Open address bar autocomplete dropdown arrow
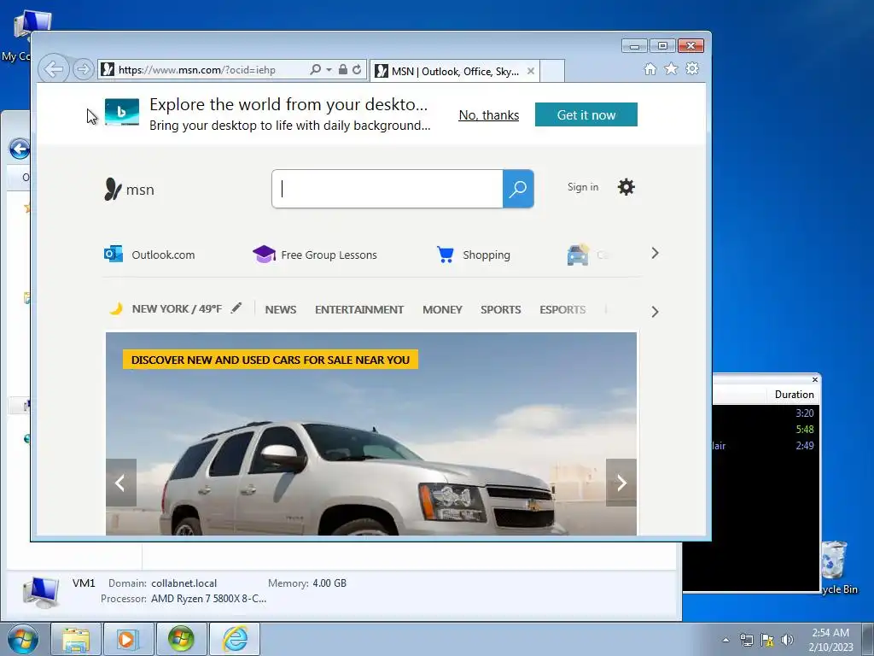 click(x=329, y=70)
